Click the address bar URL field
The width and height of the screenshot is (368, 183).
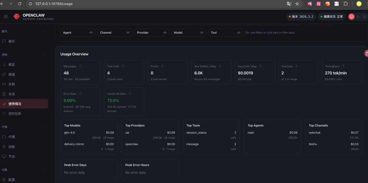(155, 4)
